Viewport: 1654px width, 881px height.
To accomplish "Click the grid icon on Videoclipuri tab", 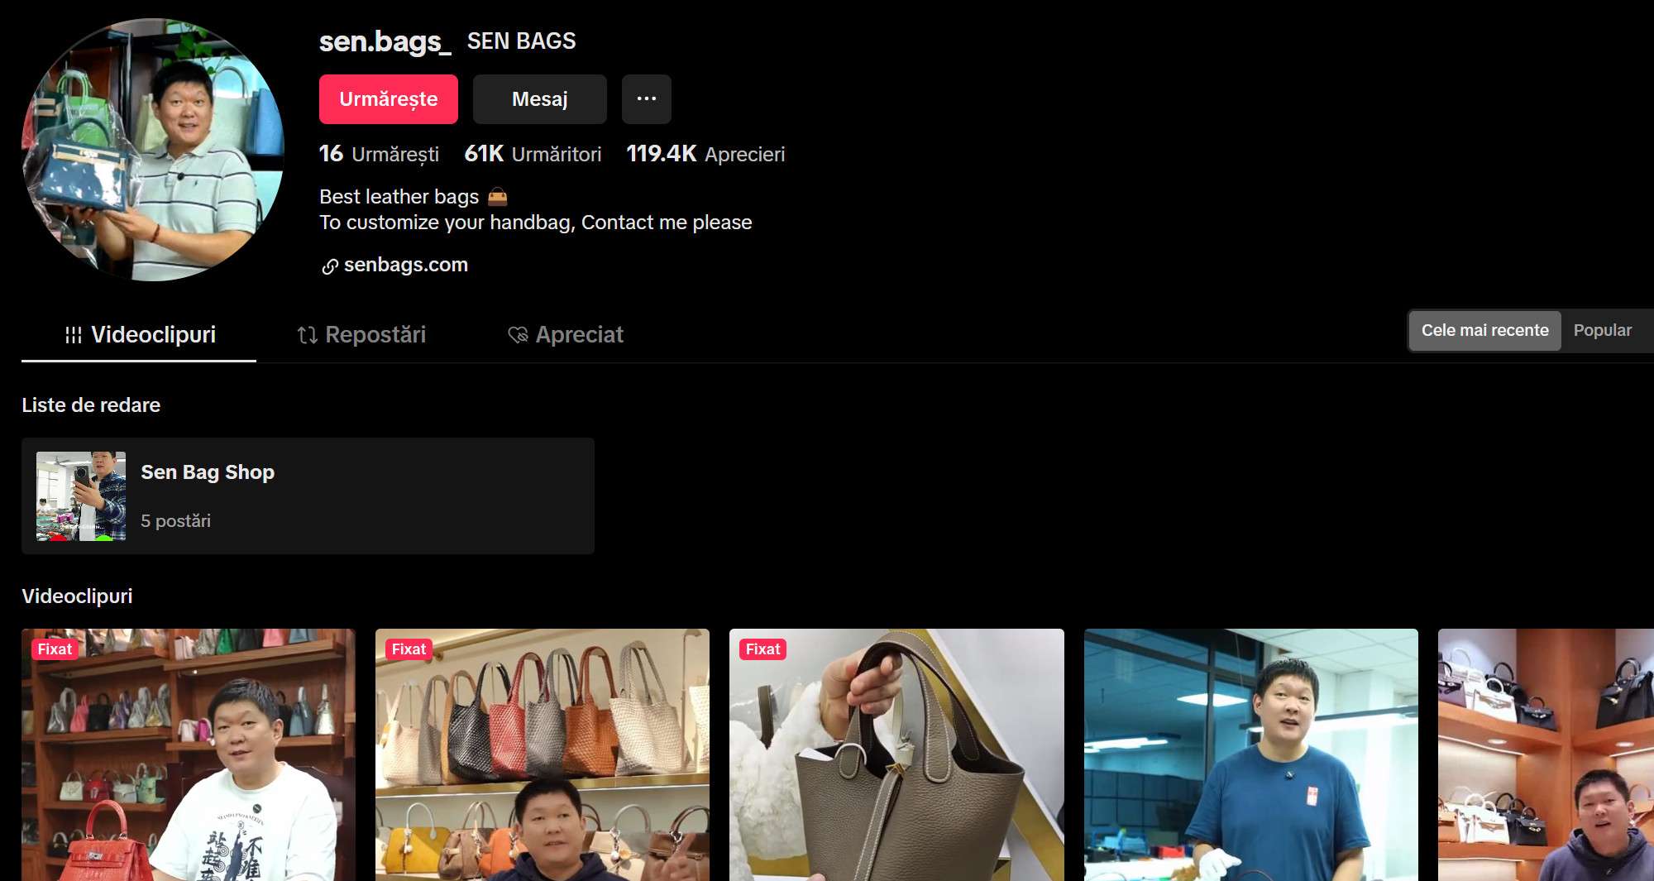I will (x=74, y=334).
